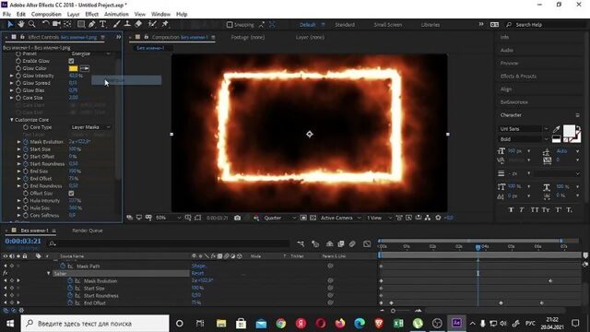Enable the Snapping checkbox
The height and width of the screenshot is (332, 590).
[x=230, y=25]
